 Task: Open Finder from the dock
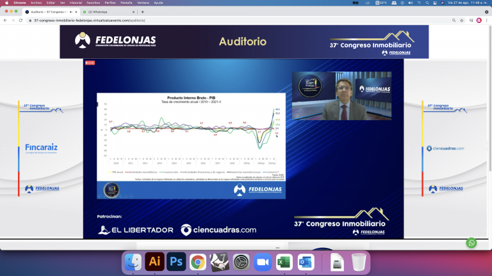[x=133, y=262]
